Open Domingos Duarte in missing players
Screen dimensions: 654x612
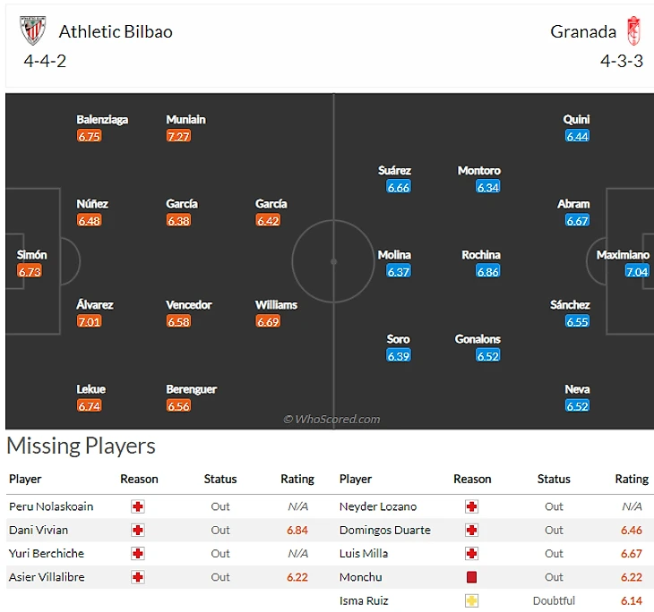tap(384, 530)
